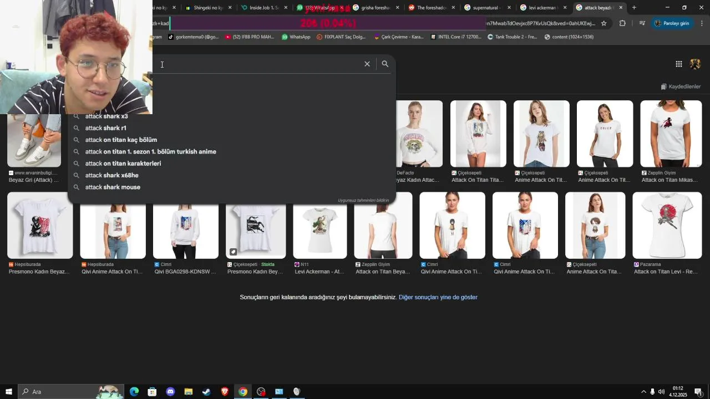The width and height of the screenshot is (710, 399).
Task: Close the 'Inside Job 1. S' tab
Action: point(286,8)
